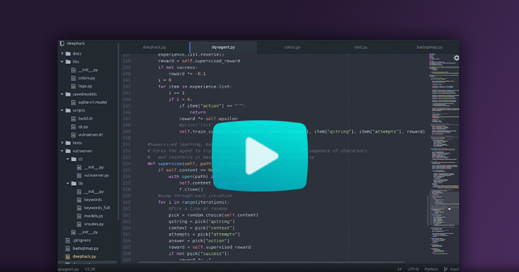Collapse the savedmodels folder chevron

[62, 94]
